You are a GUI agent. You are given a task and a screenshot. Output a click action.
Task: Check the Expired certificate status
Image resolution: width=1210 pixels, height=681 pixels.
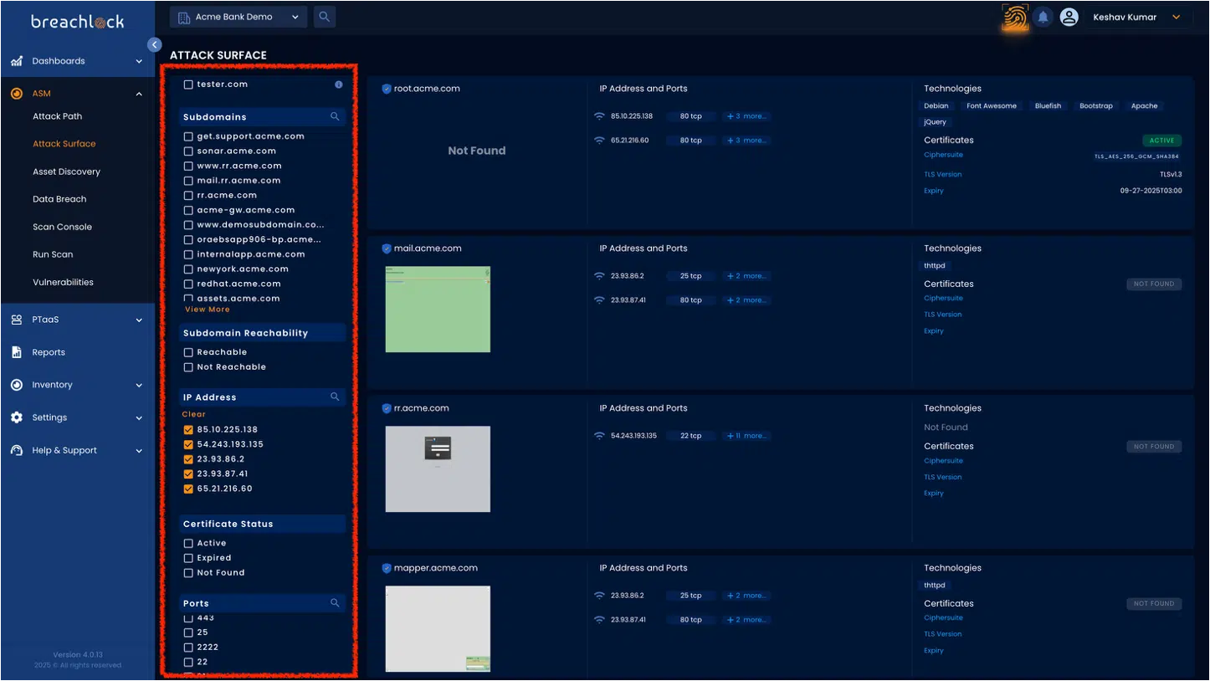click(x=188, y=558)
